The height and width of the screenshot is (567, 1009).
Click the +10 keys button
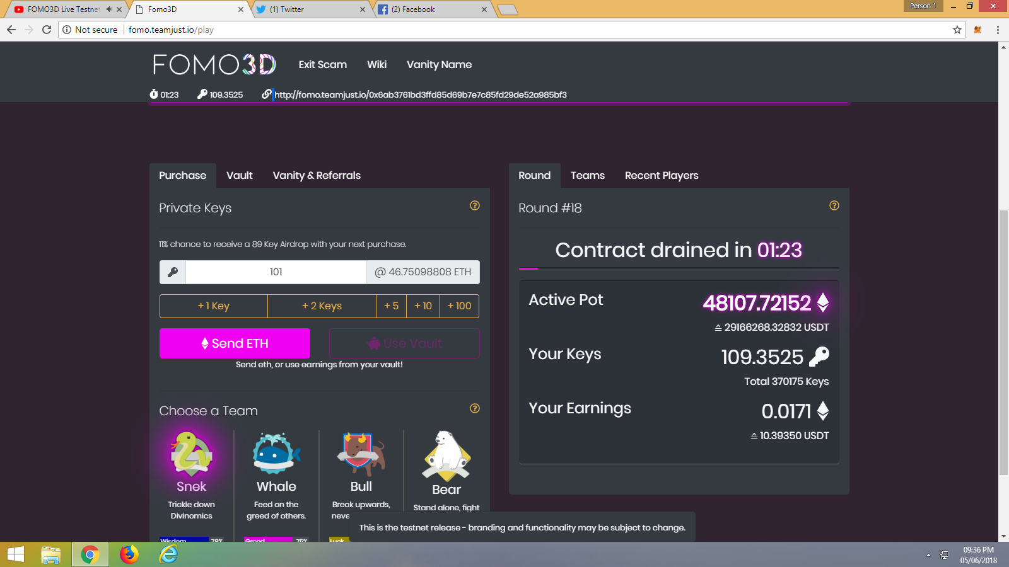(423, 306)
